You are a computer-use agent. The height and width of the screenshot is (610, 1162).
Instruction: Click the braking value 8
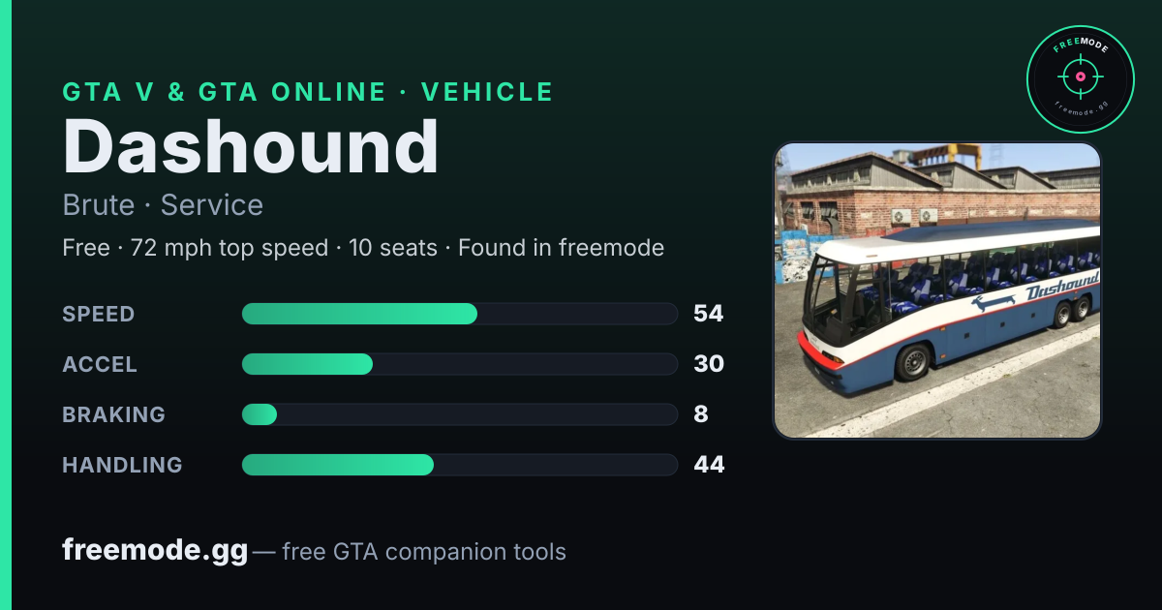(x=701, y=414)
